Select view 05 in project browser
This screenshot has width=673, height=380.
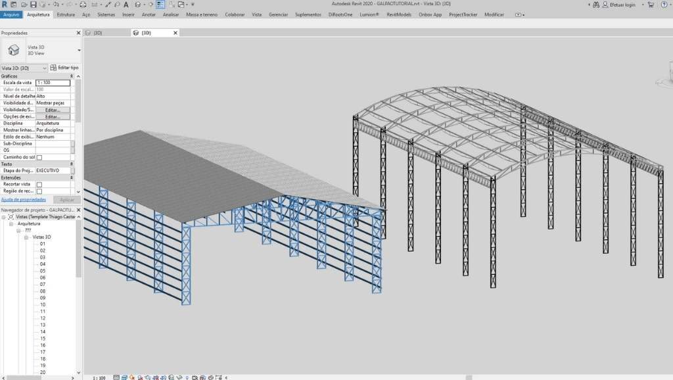[42, 271]
